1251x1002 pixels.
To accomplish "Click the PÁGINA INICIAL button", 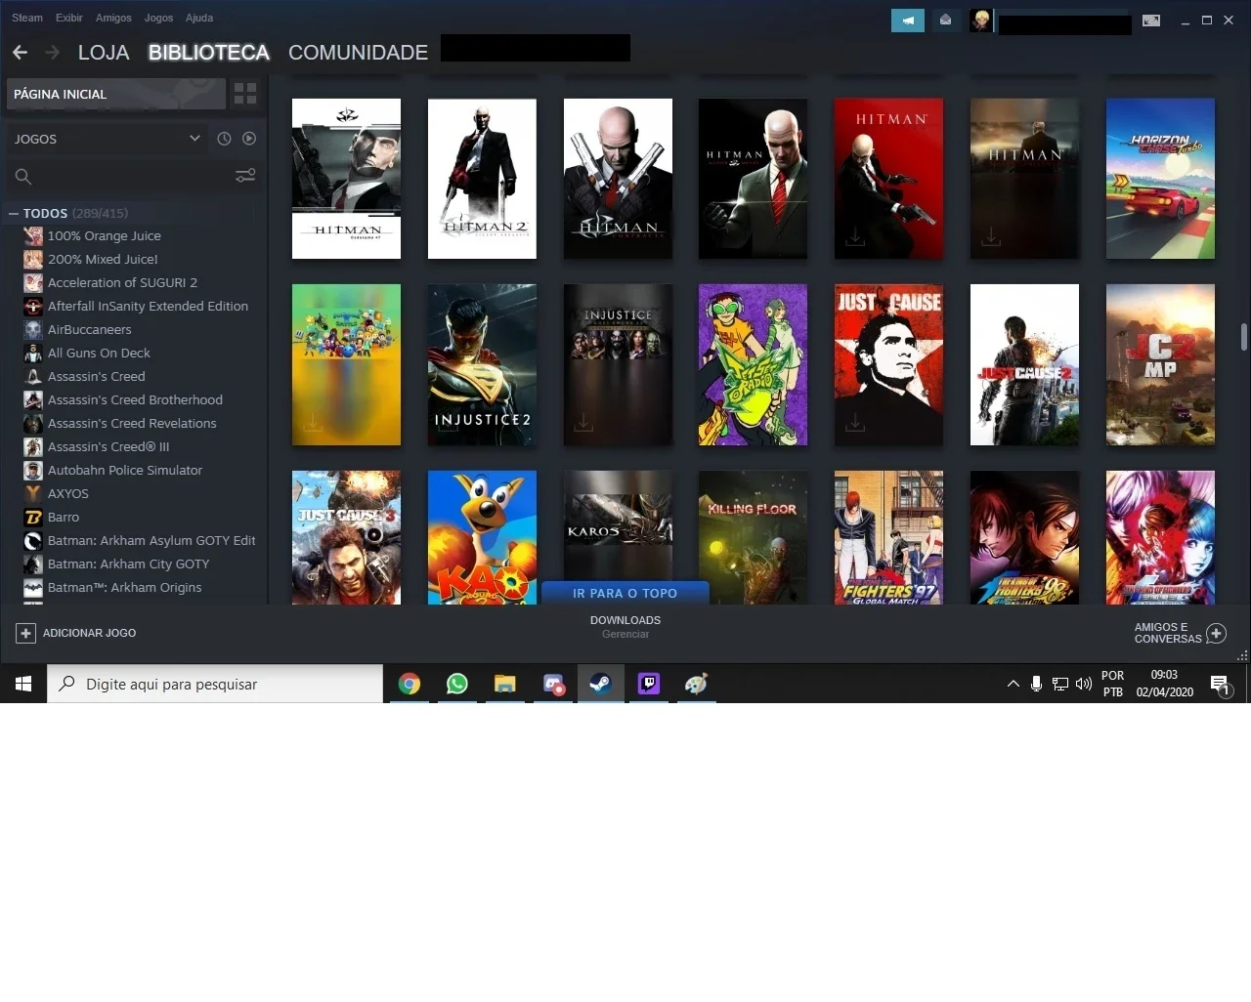I will click(116, 93).
